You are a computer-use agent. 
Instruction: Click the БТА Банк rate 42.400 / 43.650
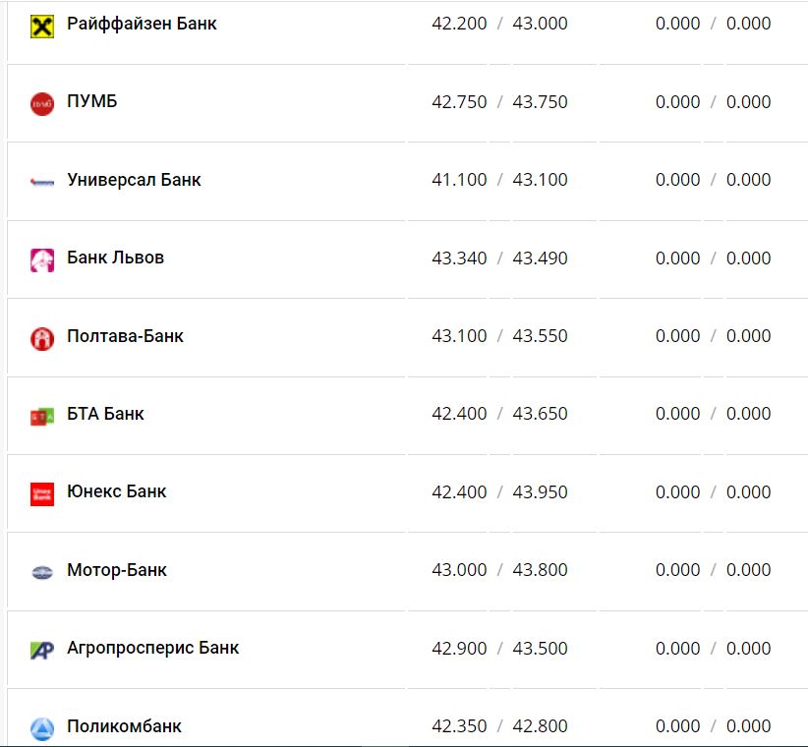499,414
